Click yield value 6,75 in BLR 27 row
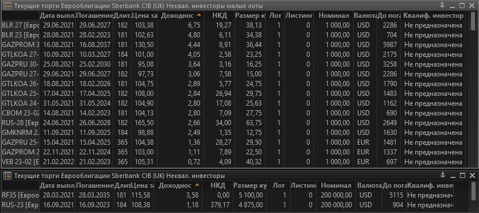This screenshot has height=213, width=479. pos(195,25)
